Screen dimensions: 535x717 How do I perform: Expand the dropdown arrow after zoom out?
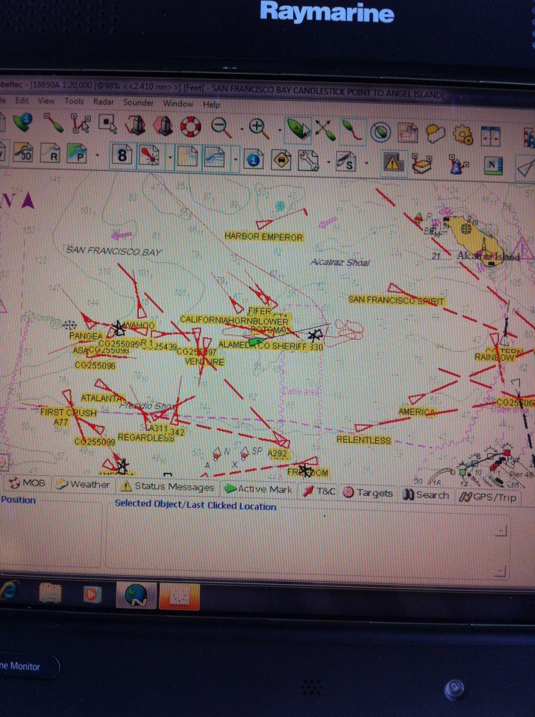click(242, 129)
